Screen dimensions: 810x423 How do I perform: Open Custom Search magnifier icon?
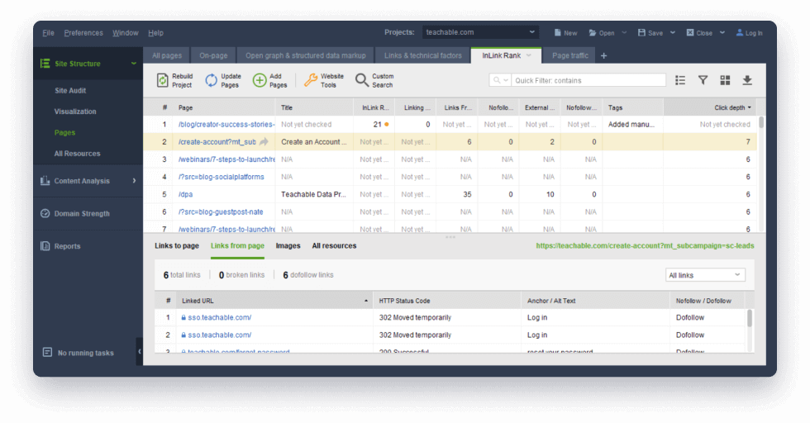tap(362, 80)
